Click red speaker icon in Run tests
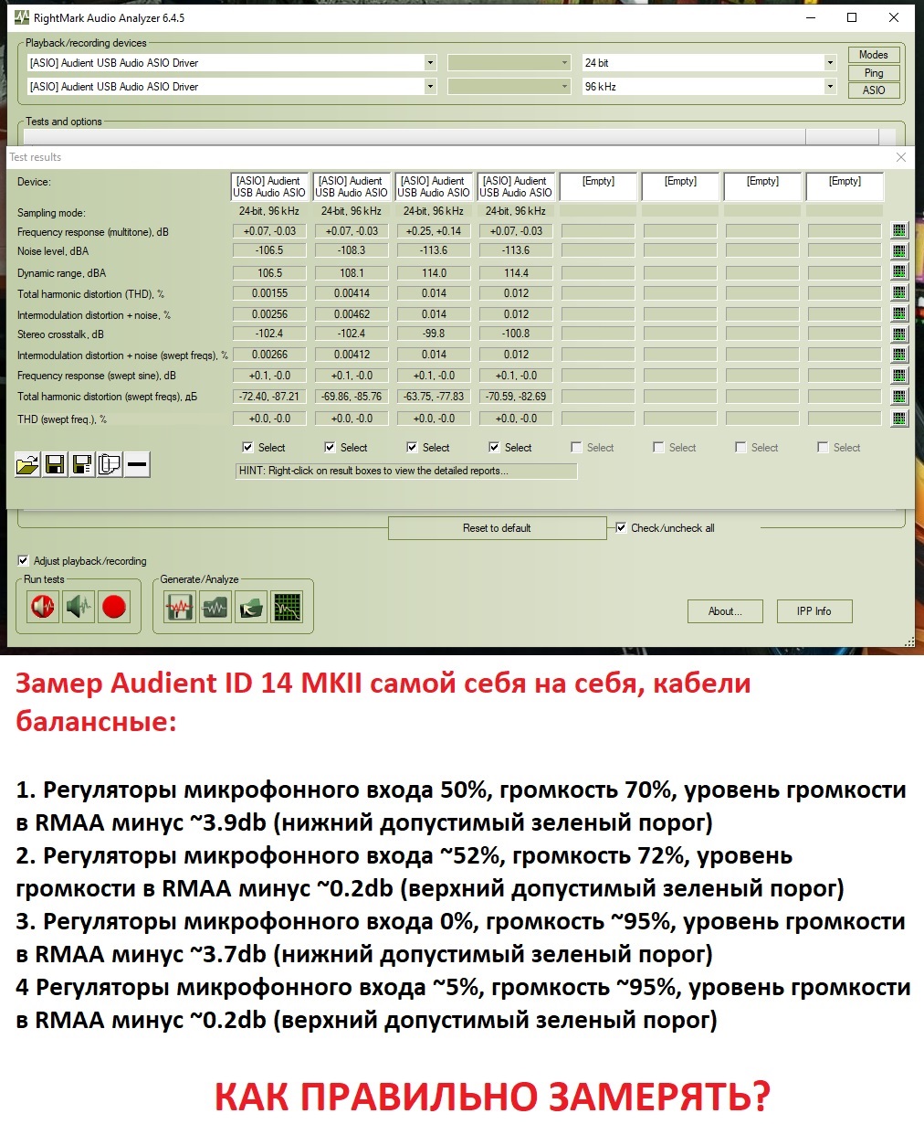Viewport: 924px width, 1124px height. pyautogui.click(x=43, y=606)
